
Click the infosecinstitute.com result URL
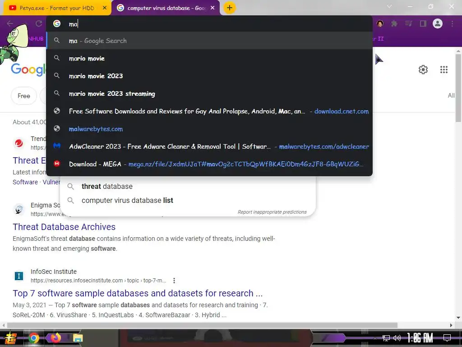pos(98,281)
